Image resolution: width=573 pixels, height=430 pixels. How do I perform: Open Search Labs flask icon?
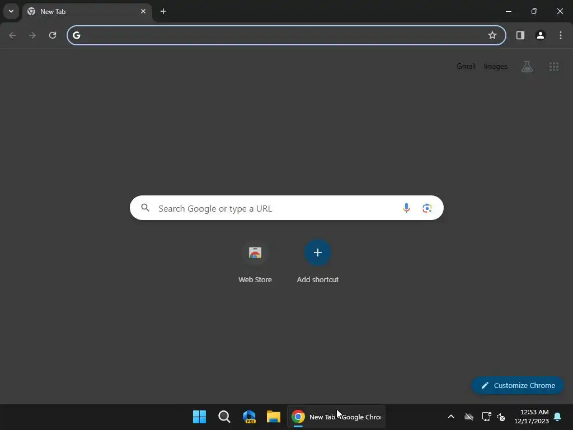pyautogui.click(x=527, y=67)
